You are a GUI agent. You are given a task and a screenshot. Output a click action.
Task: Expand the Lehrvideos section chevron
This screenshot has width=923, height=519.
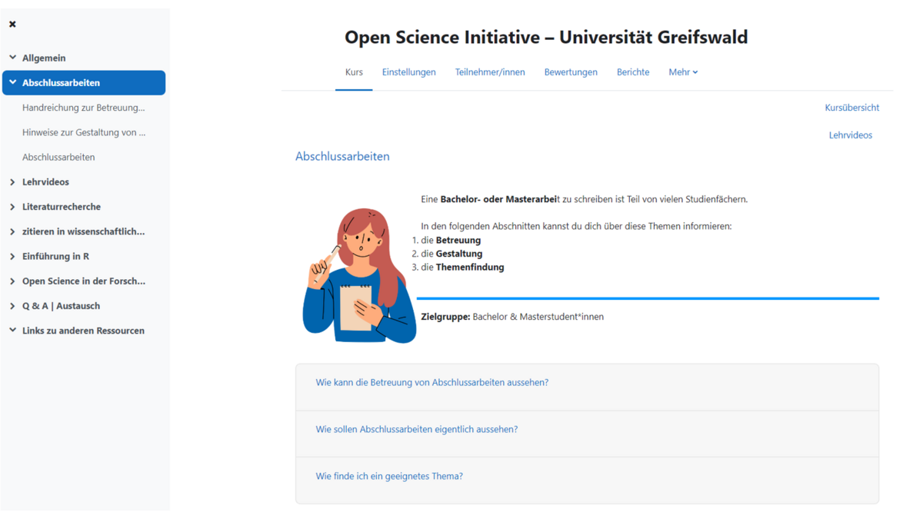click(x=12, y=182)
